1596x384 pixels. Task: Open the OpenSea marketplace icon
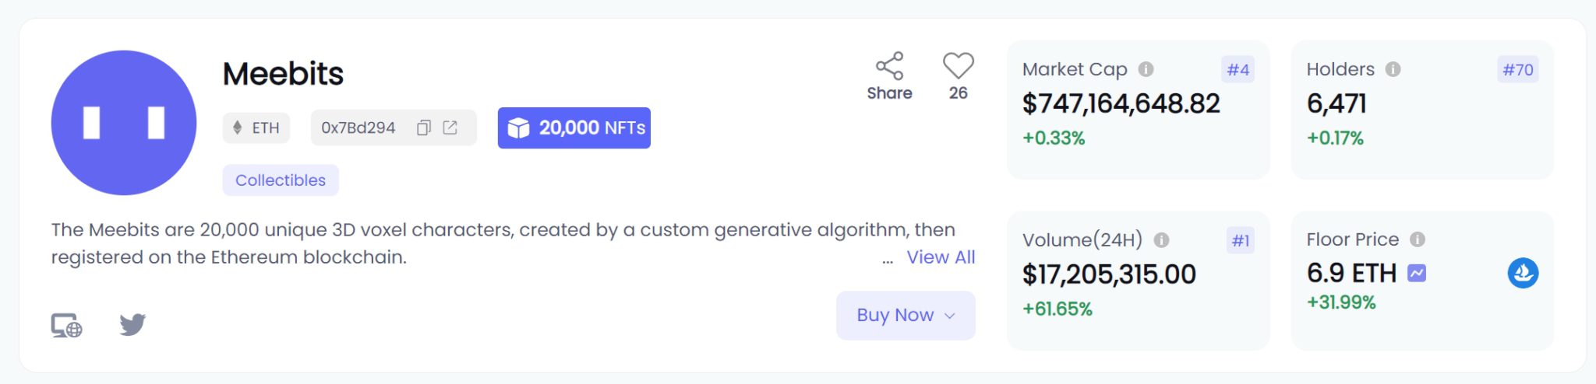1523,273
